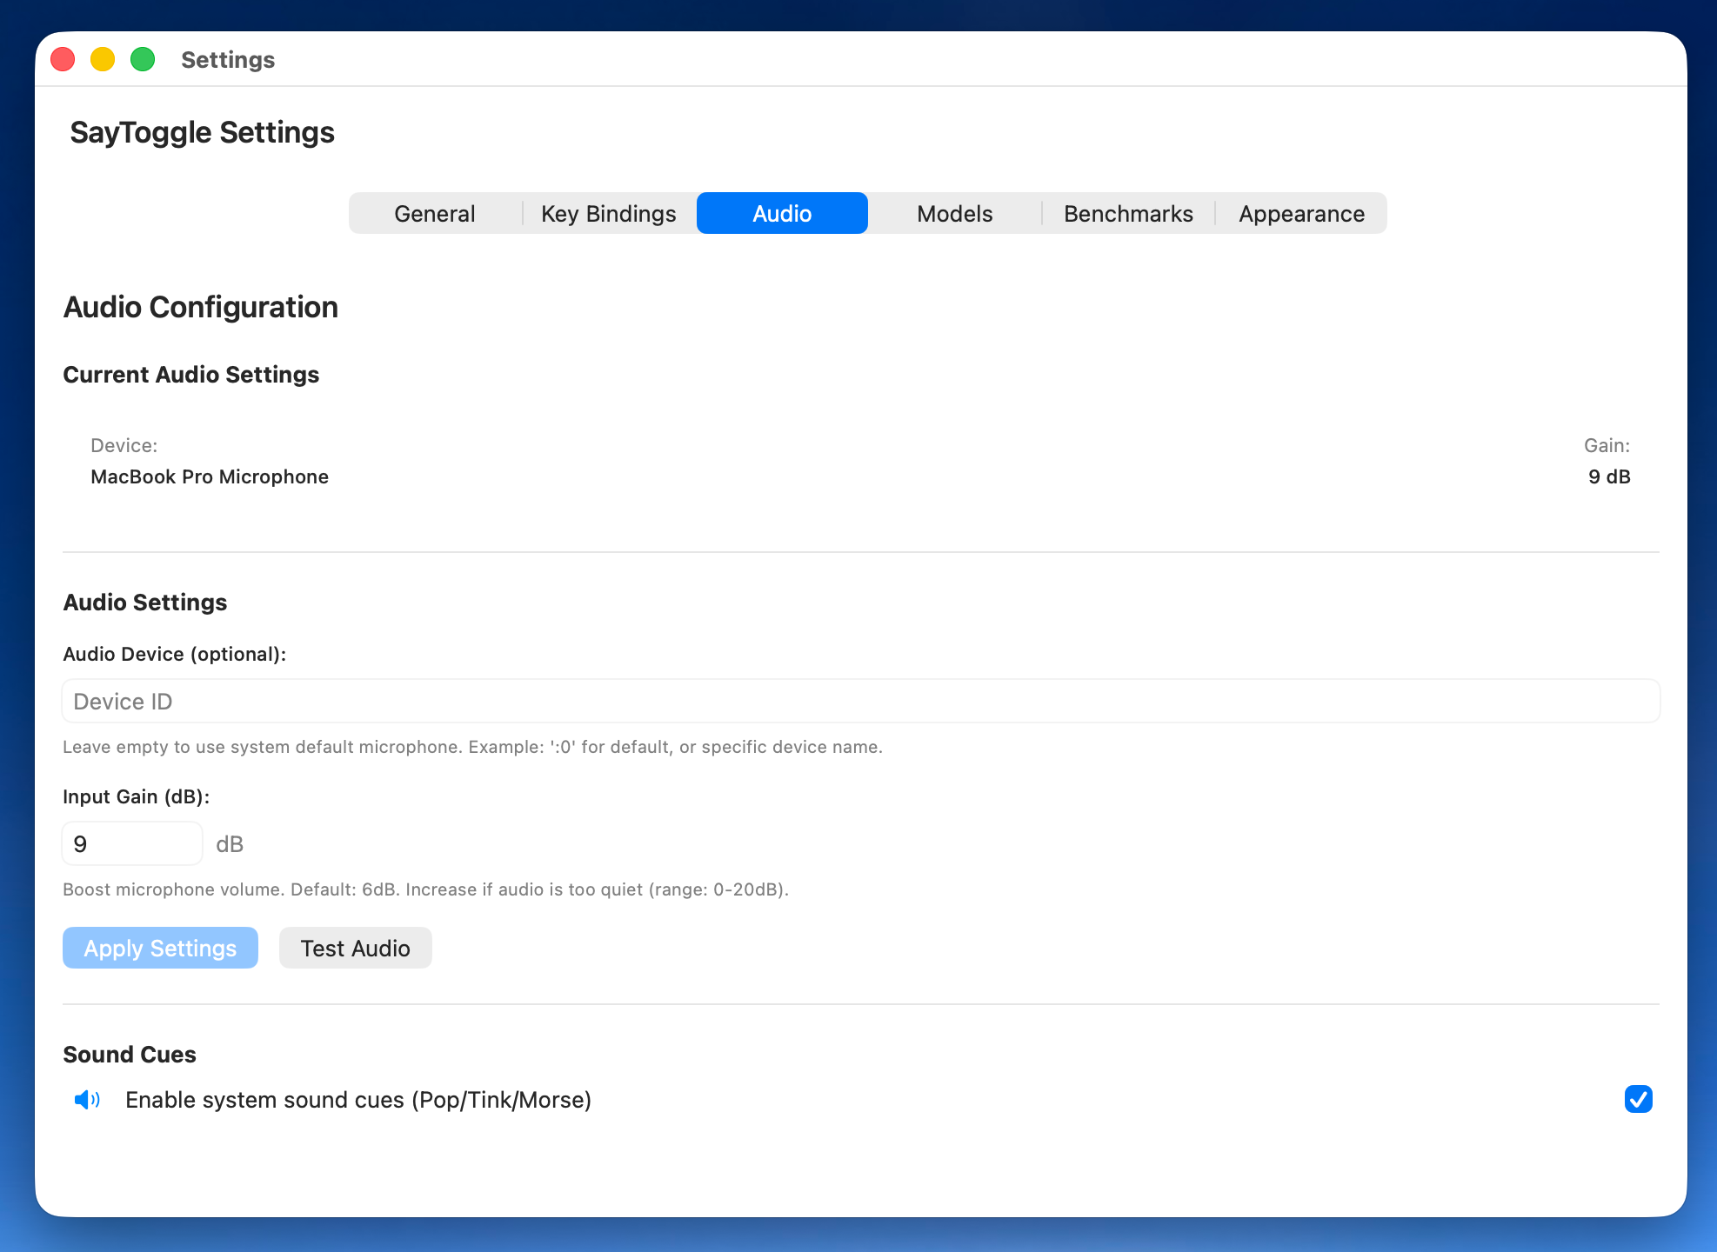Click the green zoom traffic light button

pos(143,59)
